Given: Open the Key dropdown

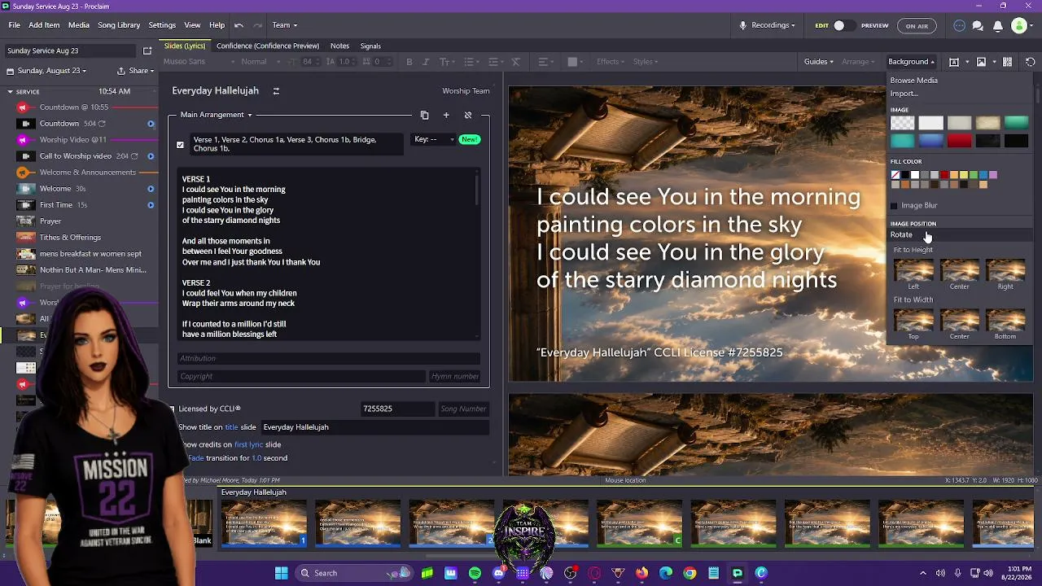Looking at the screenshot, I should (434, 139).
